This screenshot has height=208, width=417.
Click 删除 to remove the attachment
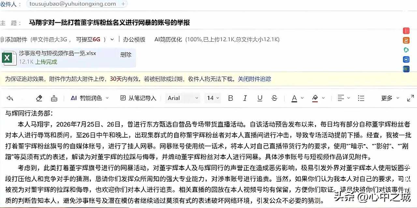[126, 55]
